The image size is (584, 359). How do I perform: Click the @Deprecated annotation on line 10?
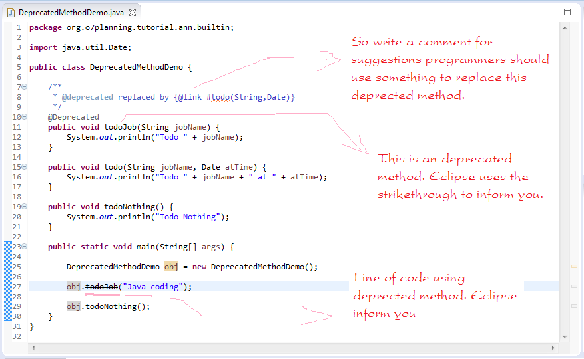click(x=73, y=117)
